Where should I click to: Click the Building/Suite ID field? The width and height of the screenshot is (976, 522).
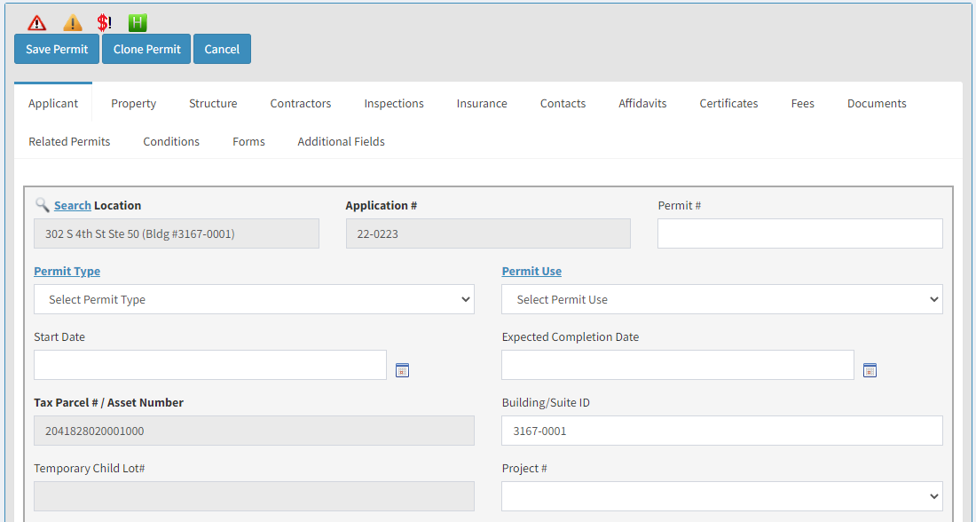722,431
